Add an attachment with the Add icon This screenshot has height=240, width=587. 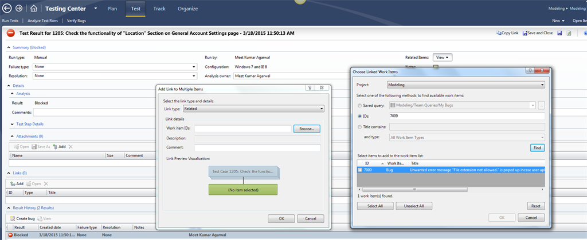coord(55,147)
